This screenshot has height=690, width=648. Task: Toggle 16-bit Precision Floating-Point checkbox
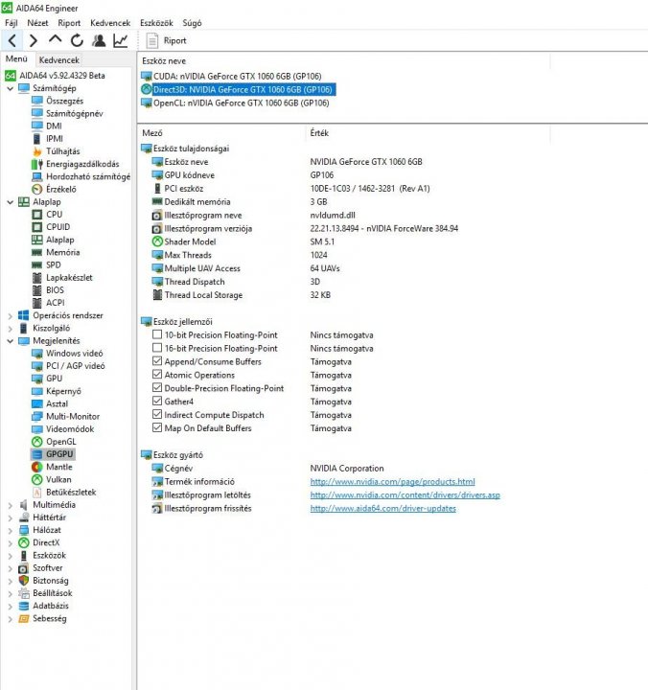point(157,348)
